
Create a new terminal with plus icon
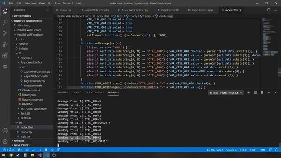[249, 93]
